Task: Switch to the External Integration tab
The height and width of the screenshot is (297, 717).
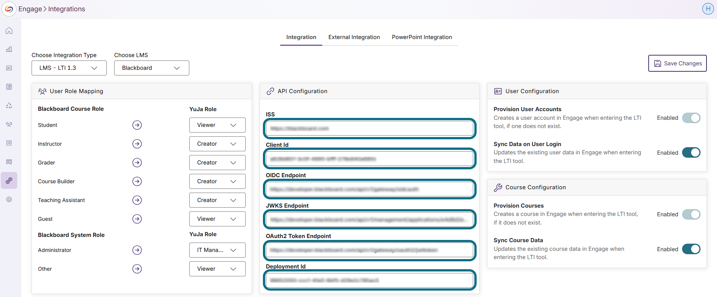Action: 354,37
